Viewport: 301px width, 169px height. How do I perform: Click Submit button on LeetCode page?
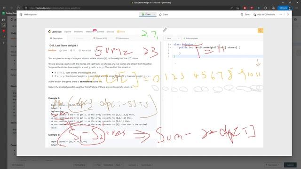(x=290, y=165)
